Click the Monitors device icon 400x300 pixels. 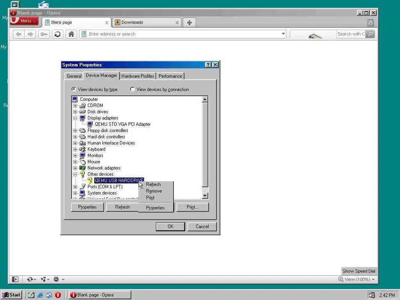(82, 155)
